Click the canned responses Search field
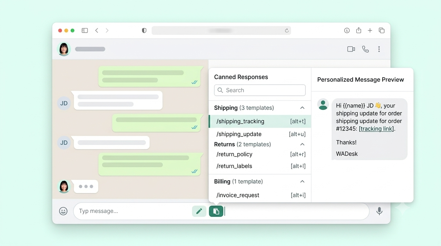 point(260,90)
